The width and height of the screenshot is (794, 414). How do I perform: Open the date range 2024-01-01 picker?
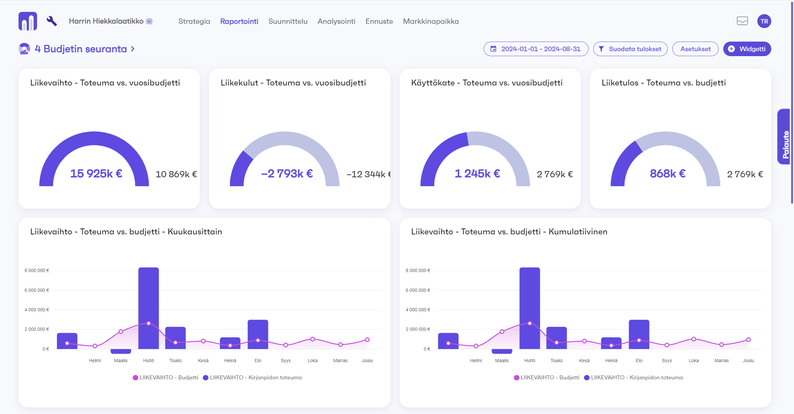coord(540,49)
